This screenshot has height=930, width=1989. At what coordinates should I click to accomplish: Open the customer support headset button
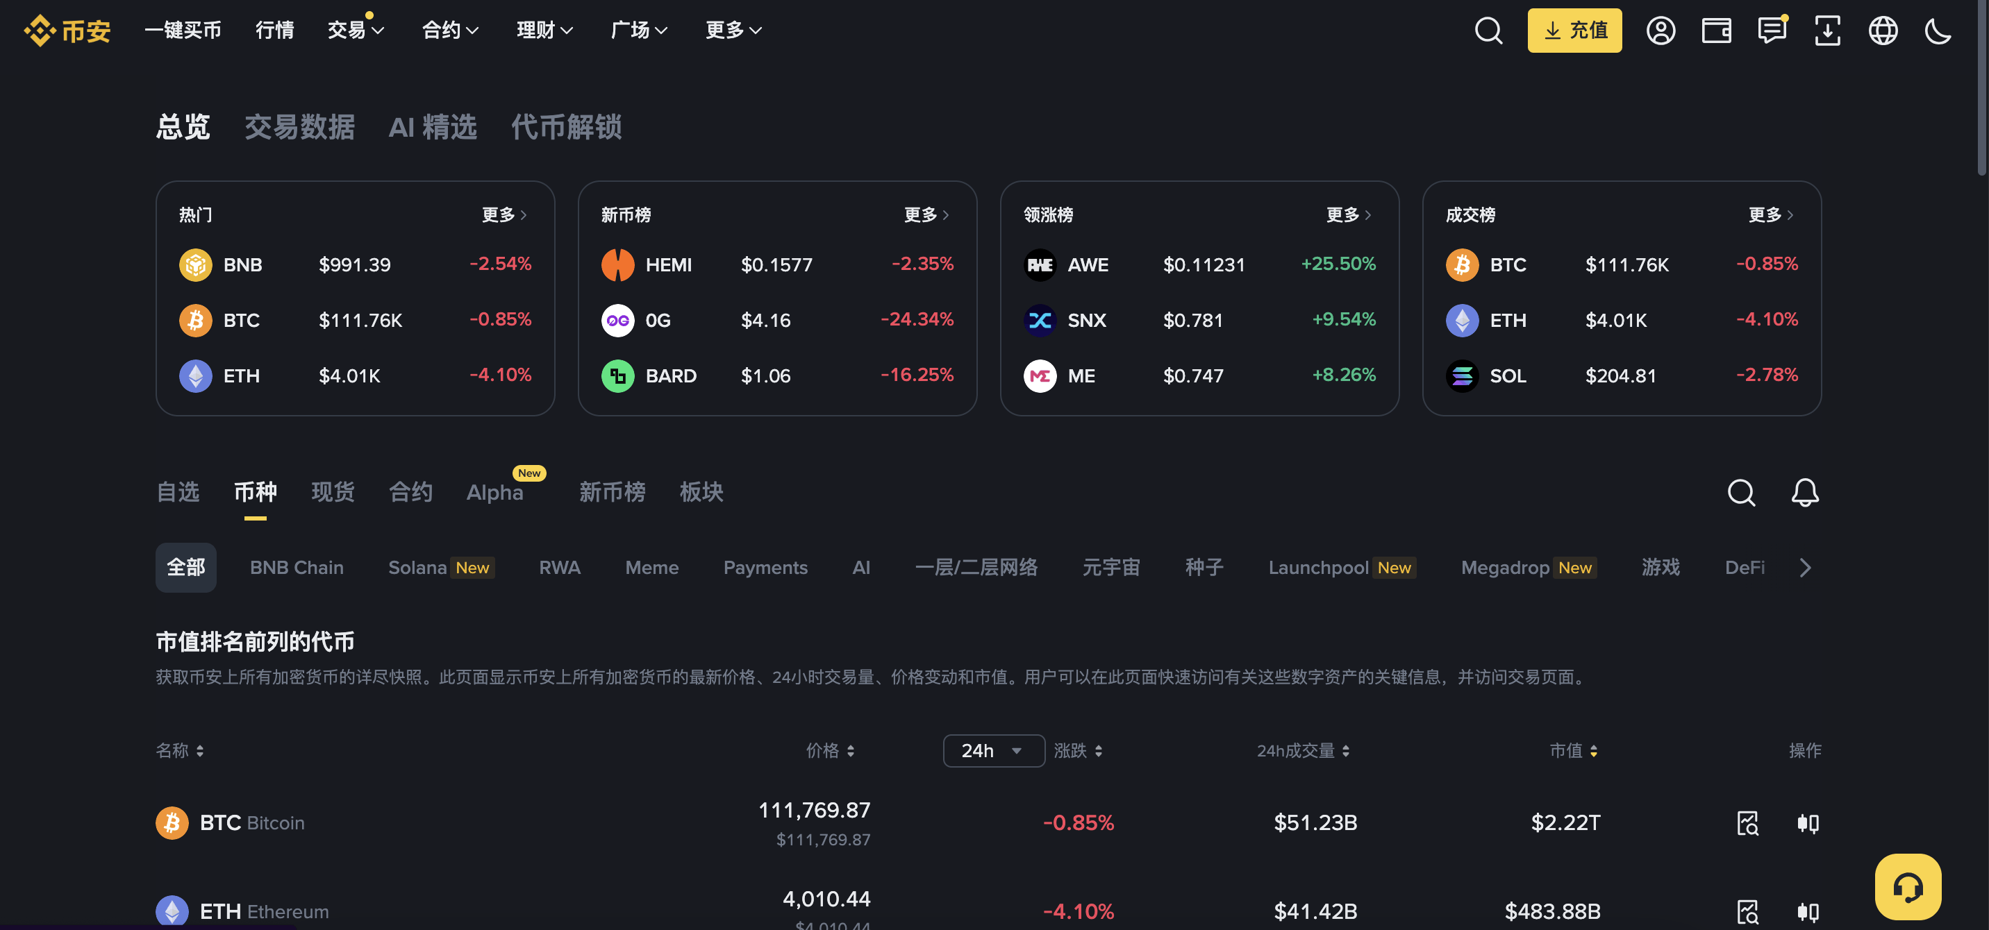(1907, 887)
